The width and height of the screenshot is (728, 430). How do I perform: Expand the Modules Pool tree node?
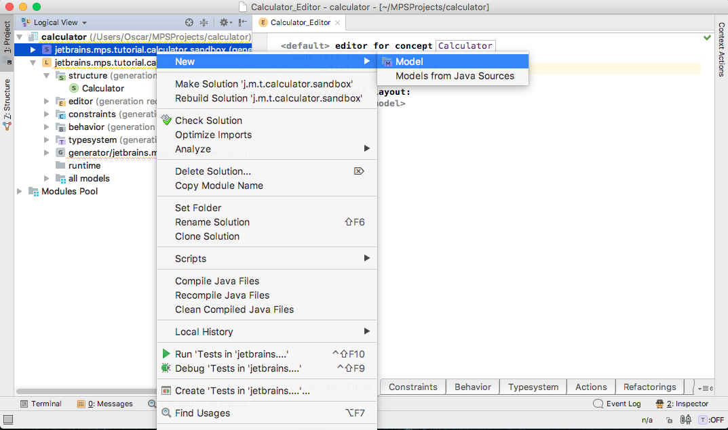click(x=20, y=192)
